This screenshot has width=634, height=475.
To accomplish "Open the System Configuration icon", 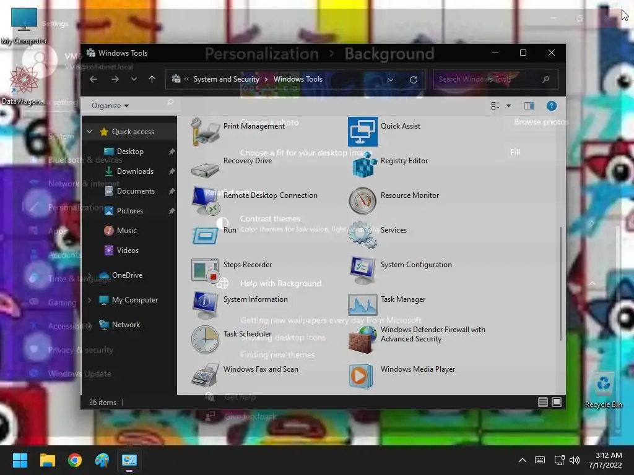I will pyautogui.click(x=363, y=270).
